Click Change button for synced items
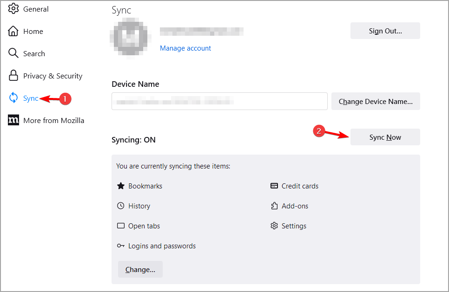This screenshot has height=292, width=449. pos(140,269)
